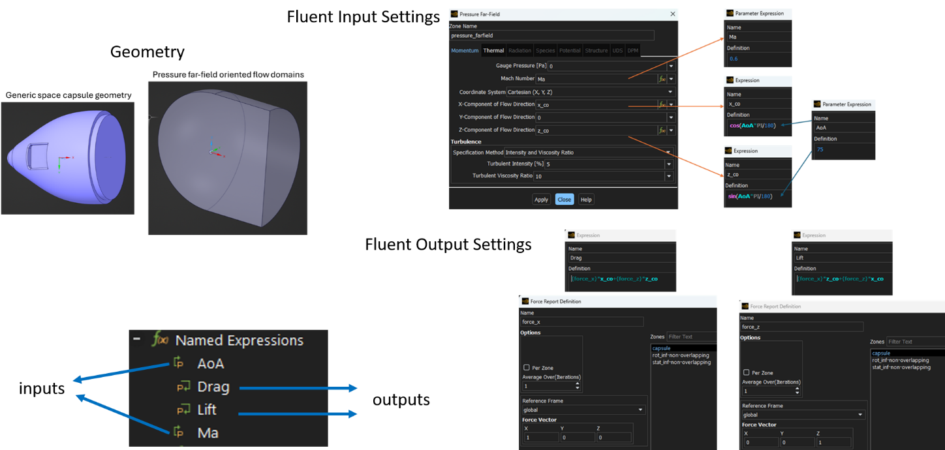Click Zones Filter Text box in force_x report
The width and height of the screenshot is (945, 450).
pyautogui.click(x=691, y=337)
